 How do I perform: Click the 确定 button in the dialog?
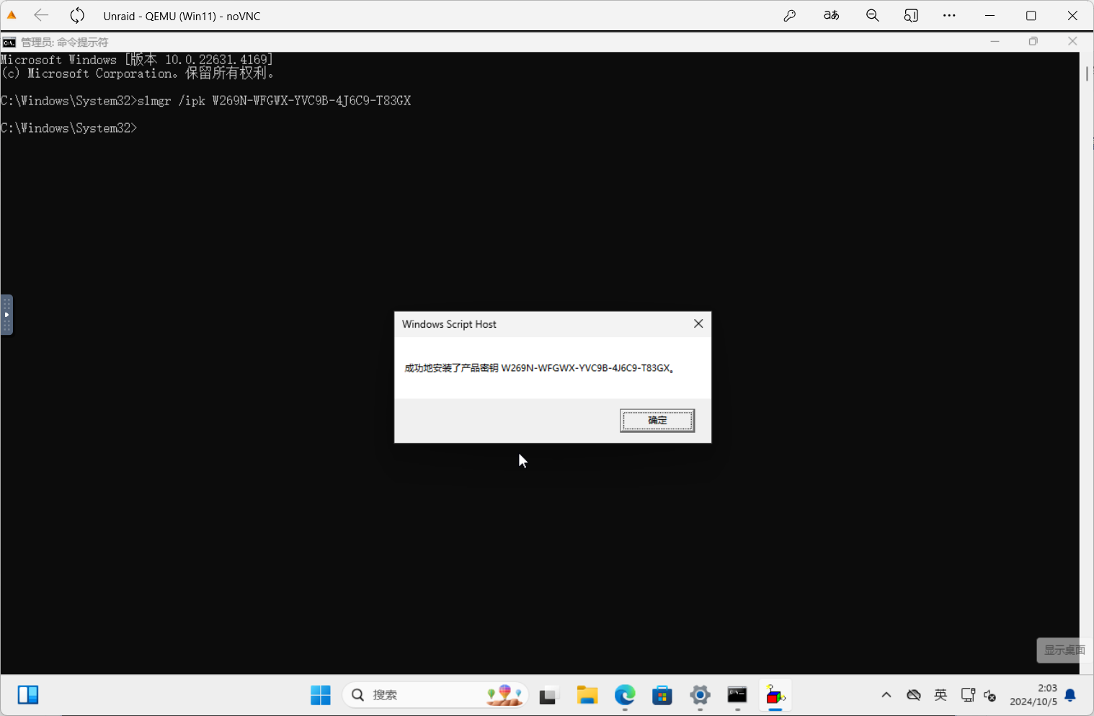pos(657,420)
